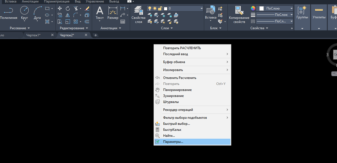Choose Панорамирование in context menu
The width and height of the screenshot is (337, 163).
pos(193,90)
